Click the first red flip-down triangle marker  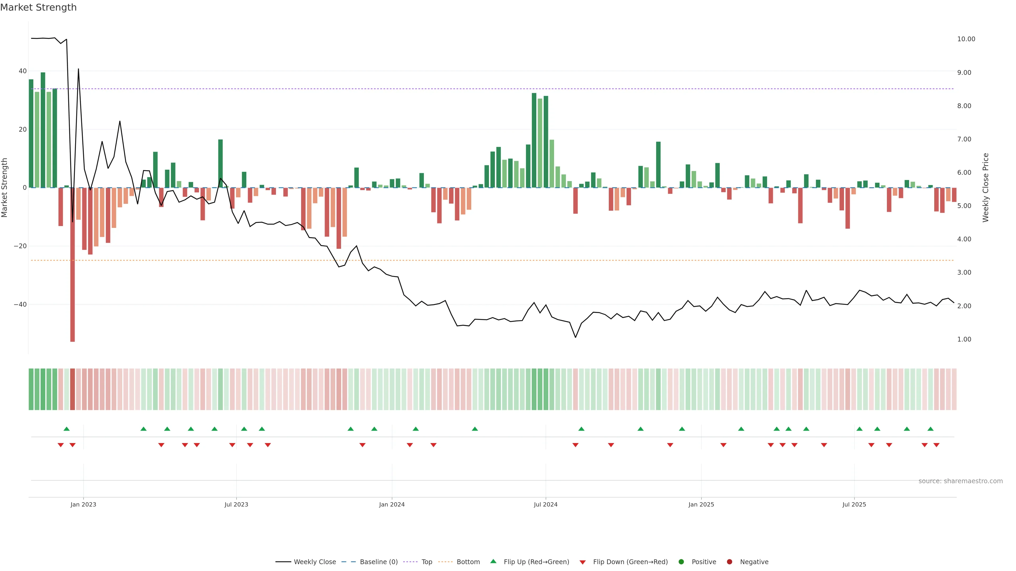[x=61, y=445]
